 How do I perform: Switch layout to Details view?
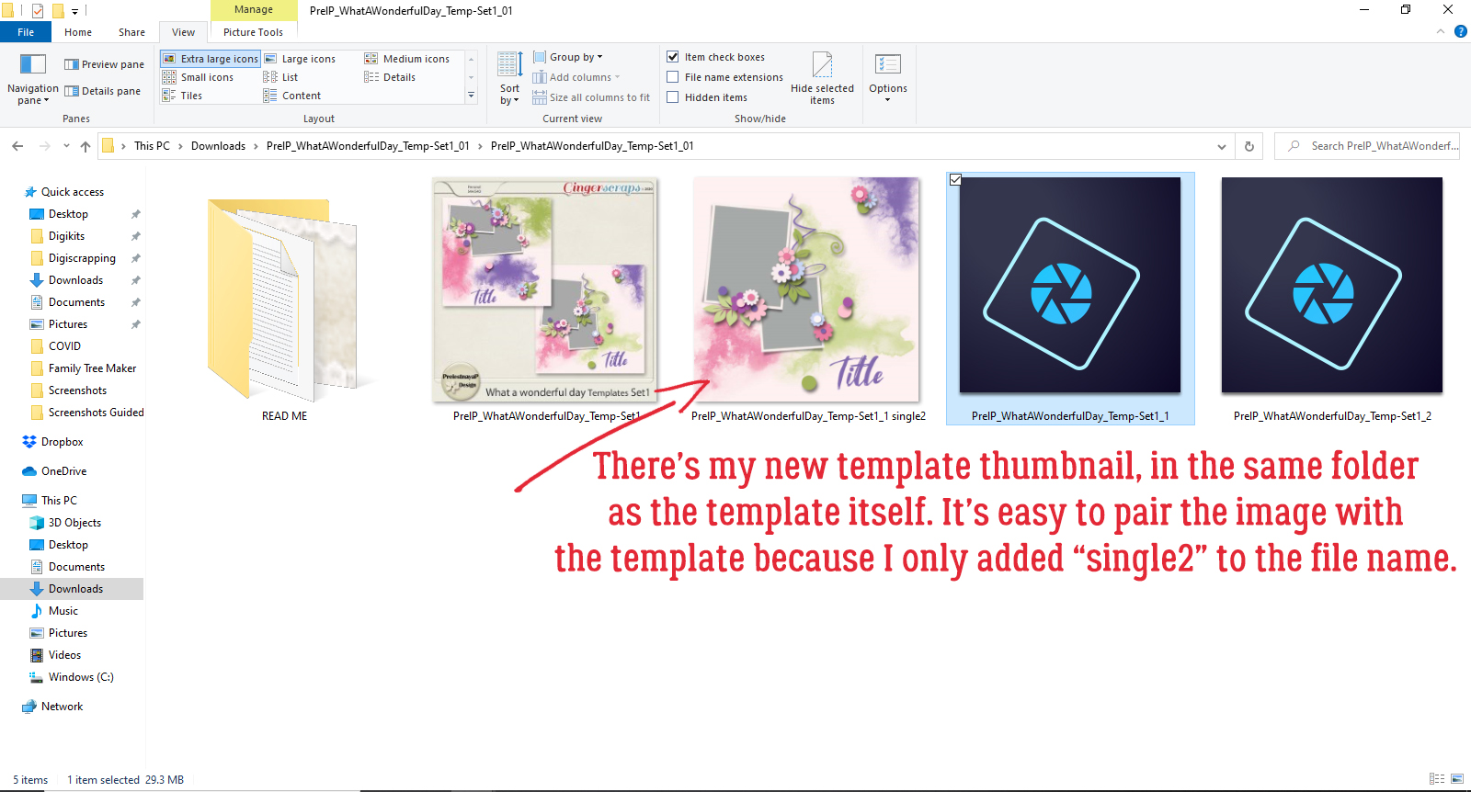pos(390,77)
